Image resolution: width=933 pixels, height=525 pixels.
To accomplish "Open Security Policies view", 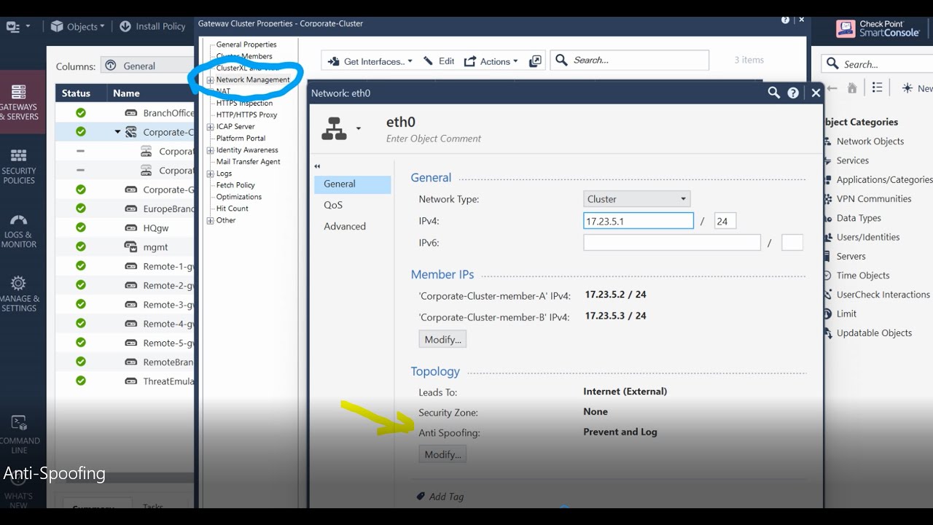I will 20,166.
